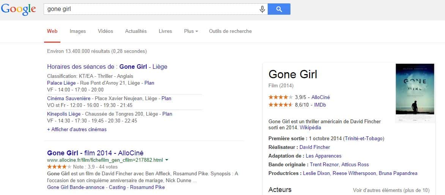Open the Trent Reznor link
Image resolution: width=445 pixels, height=195 pixels.
[x=324, y=164]
